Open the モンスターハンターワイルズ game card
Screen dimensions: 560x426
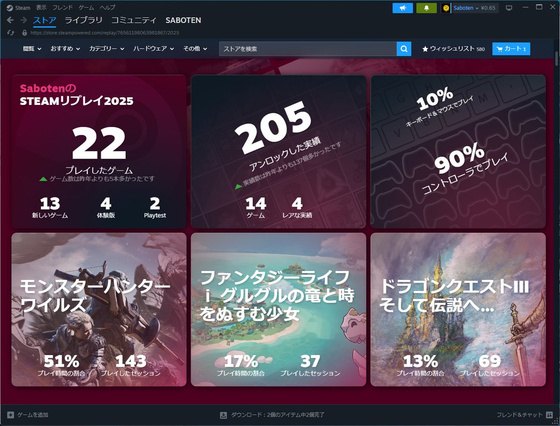pyautogui.click(x=99, y=309)
